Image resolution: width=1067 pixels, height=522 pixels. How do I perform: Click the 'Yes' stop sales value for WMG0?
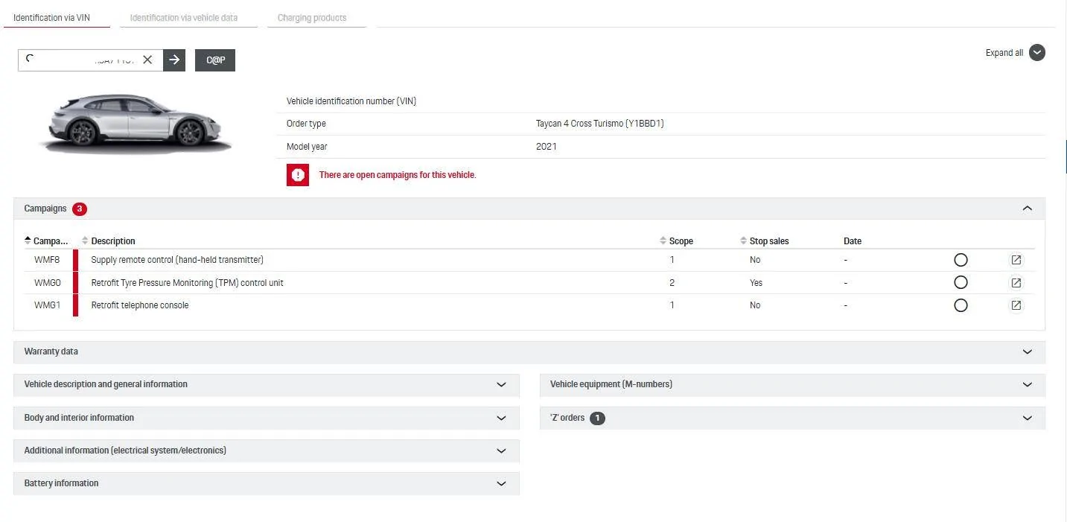click(x=757, y=283)
